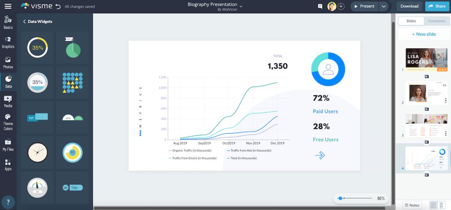This screenshot has height=210, width=451.
Task: Expand the Biography Presentation title dropdown
Action: (x=241, y=5)
